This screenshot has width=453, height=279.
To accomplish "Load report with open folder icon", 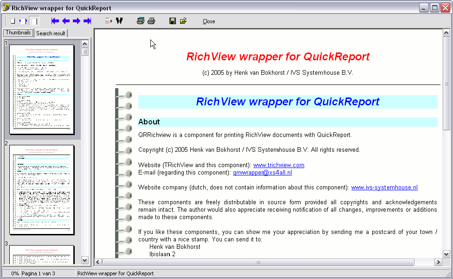I will (183, 21).
